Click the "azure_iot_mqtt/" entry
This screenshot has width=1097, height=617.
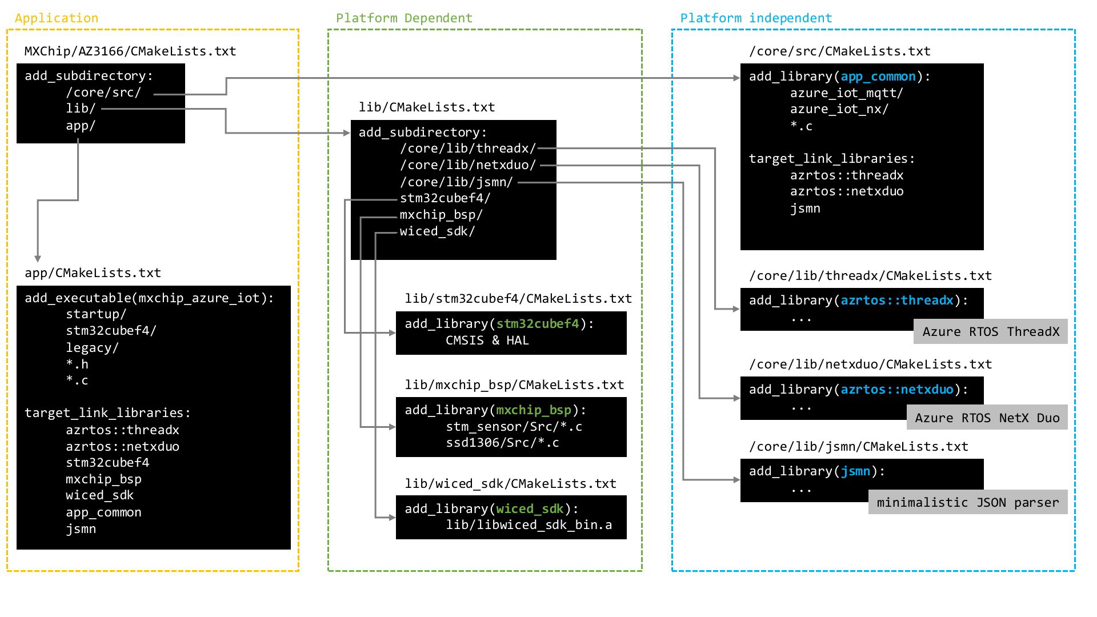847,93
